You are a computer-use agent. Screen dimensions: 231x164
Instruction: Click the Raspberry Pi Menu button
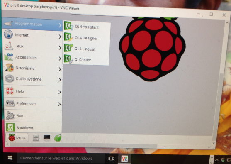pyautogui.click(x=17, y=137)
